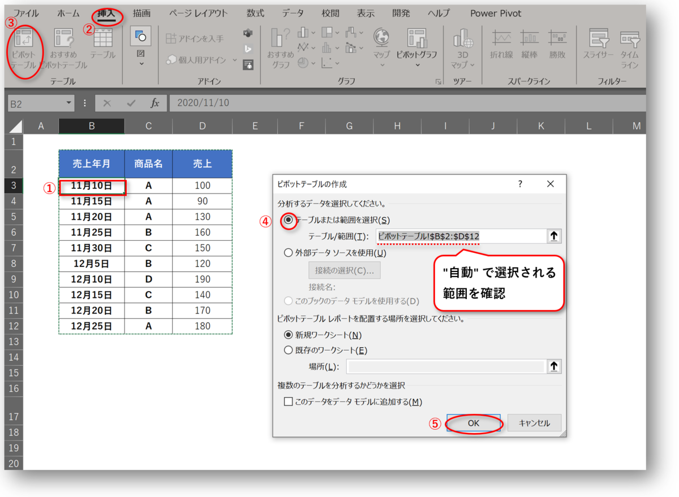
Task: Expand the Illustrations (図) dropdown
Action: point(141,64)
